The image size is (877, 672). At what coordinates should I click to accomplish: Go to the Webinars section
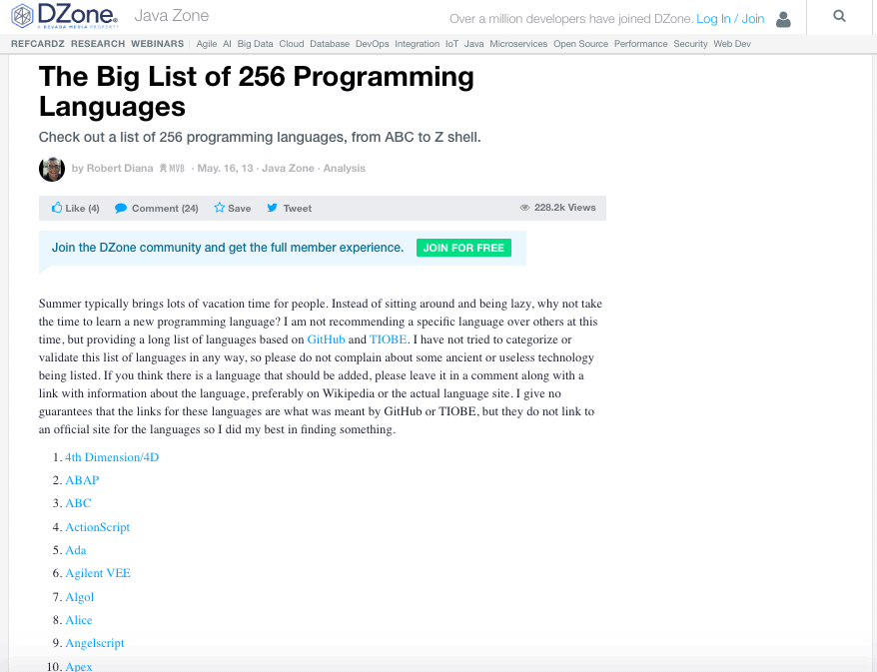pyautogui.click(x=158, y=44)
